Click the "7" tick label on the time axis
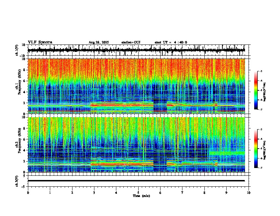The height and width of the screenshot is (216, 280). [x=182, y=193]
